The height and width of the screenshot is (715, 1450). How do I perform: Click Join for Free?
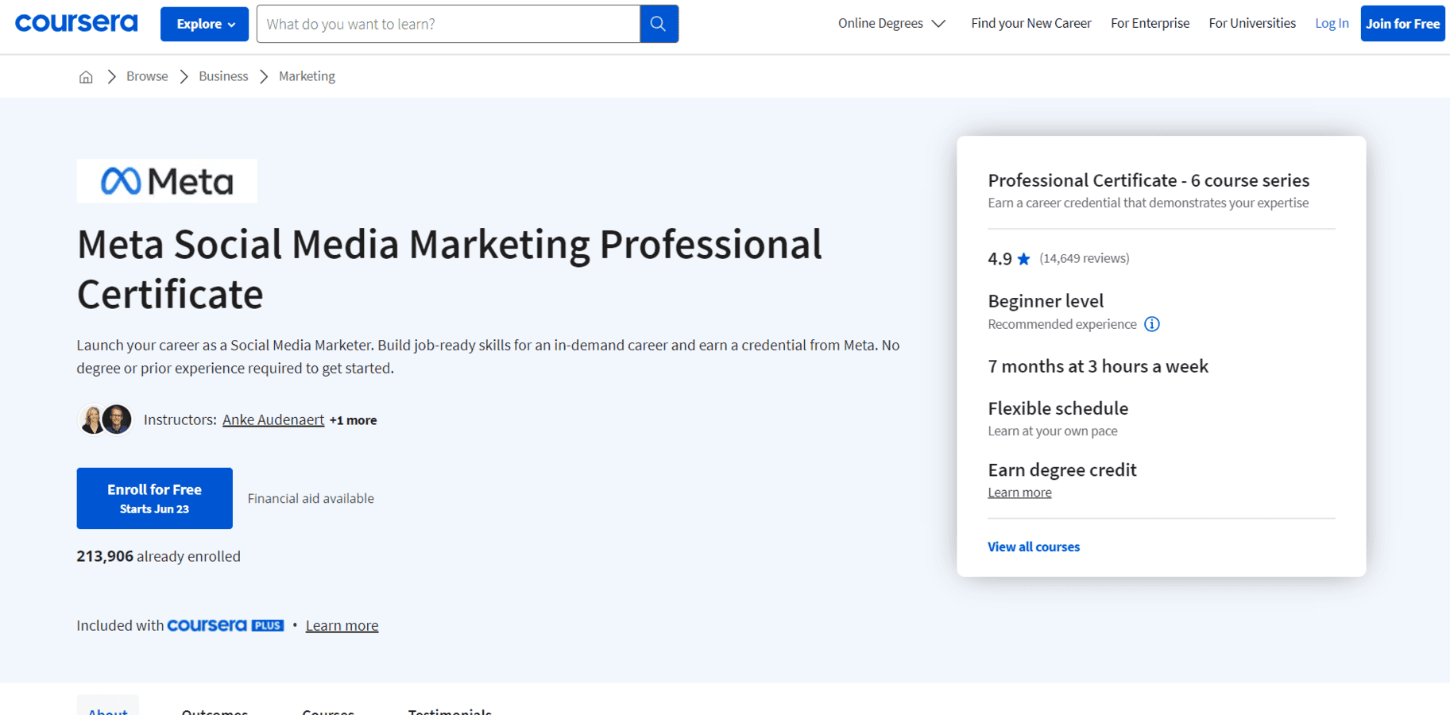[1402, 23]
